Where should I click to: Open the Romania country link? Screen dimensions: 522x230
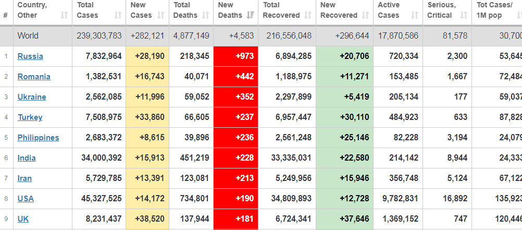(34, 76)
